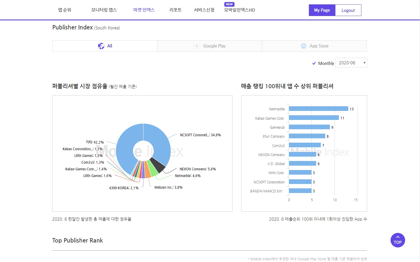The image size is (420, 262).
Task: Select the All stores tab
Action: coord(105,46)
